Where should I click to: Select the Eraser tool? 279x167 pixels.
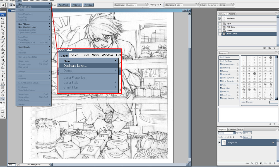[3, 57]
